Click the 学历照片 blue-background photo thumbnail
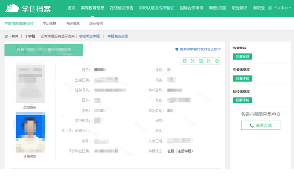This screenshot has width=294, height=180. (30, 132)
